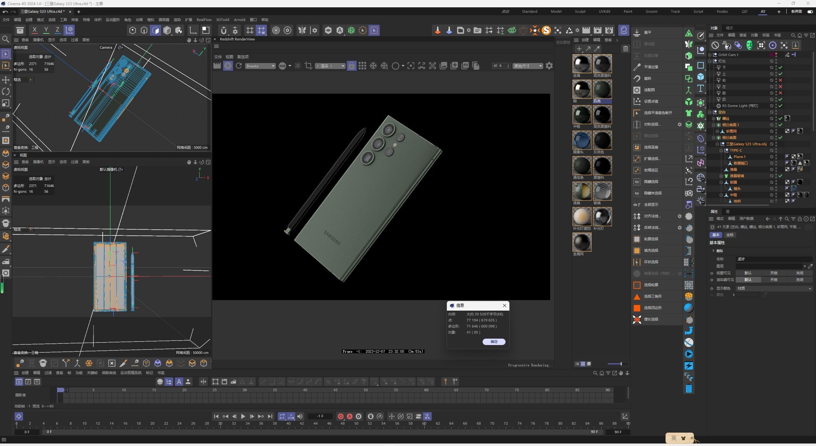Collapse the 空白 null in object tree
Screen dimensions: 816x446
coord(710,112)
